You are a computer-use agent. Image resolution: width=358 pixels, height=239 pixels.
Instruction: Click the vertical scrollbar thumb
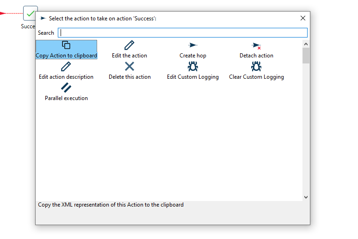306,56
